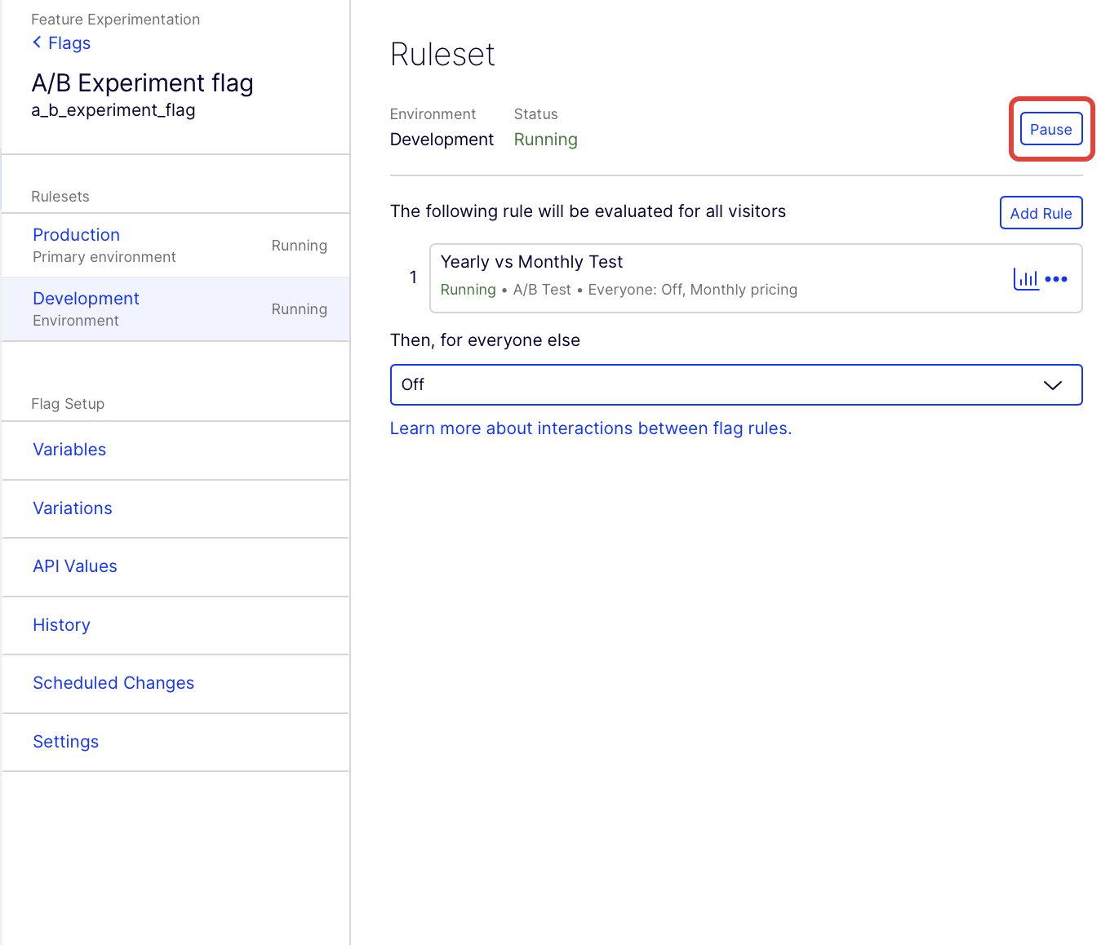Pause the Development ruleset
1110x945 pixels.
1050,130
